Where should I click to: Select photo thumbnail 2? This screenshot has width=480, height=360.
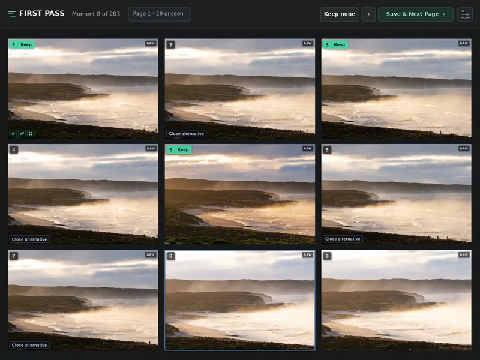pyautogui.click(x=240, y=89)
